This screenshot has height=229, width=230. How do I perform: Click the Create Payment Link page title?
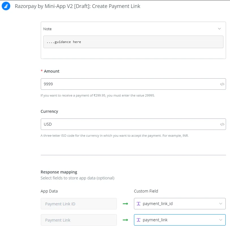tap(78, 6)
